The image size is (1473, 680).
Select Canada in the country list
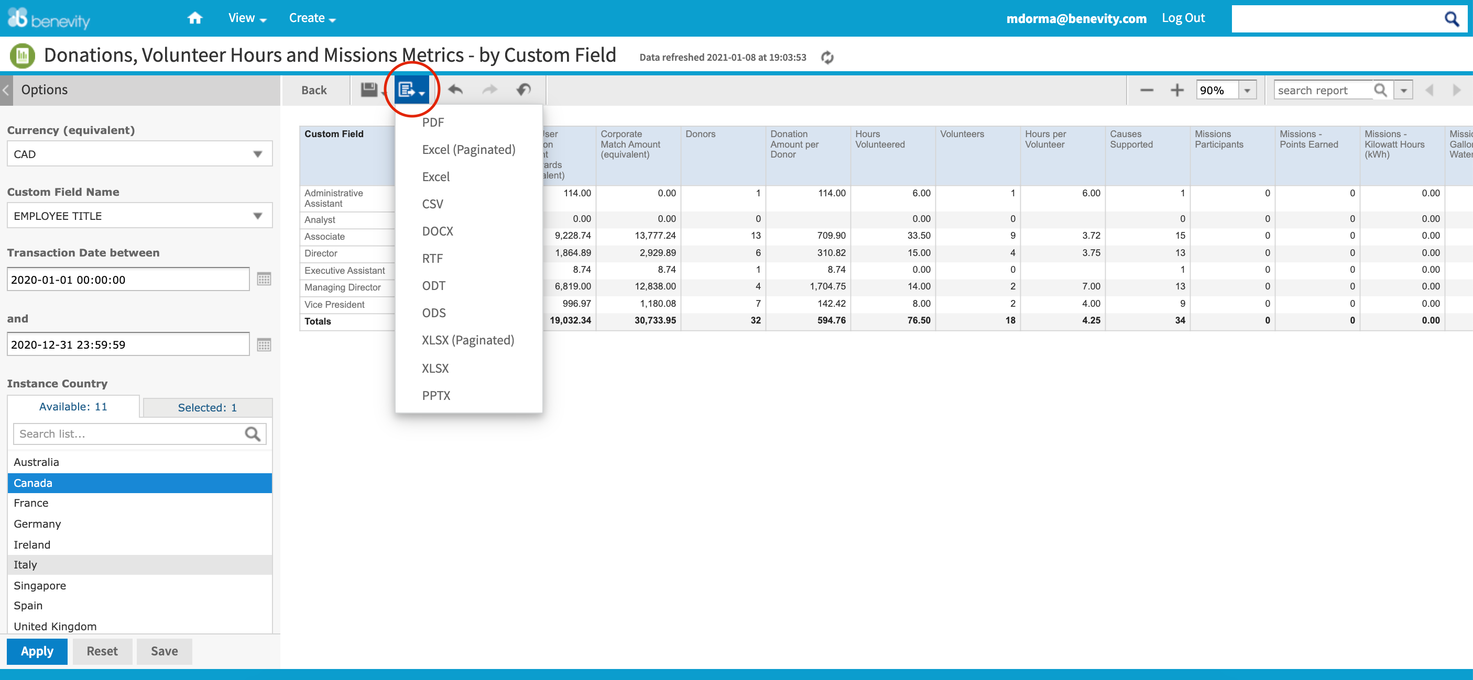pyautogui.click(x=139, y=483)
